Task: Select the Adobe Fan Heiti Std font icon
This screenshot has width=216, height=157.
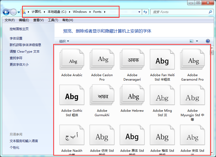Action: coord(162,59)
